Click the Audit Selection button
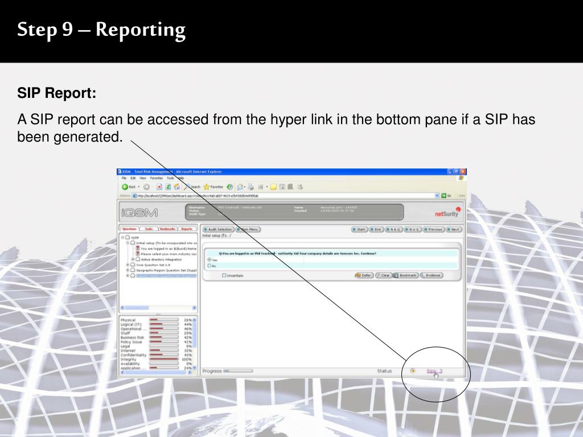 tap(218, 229)
